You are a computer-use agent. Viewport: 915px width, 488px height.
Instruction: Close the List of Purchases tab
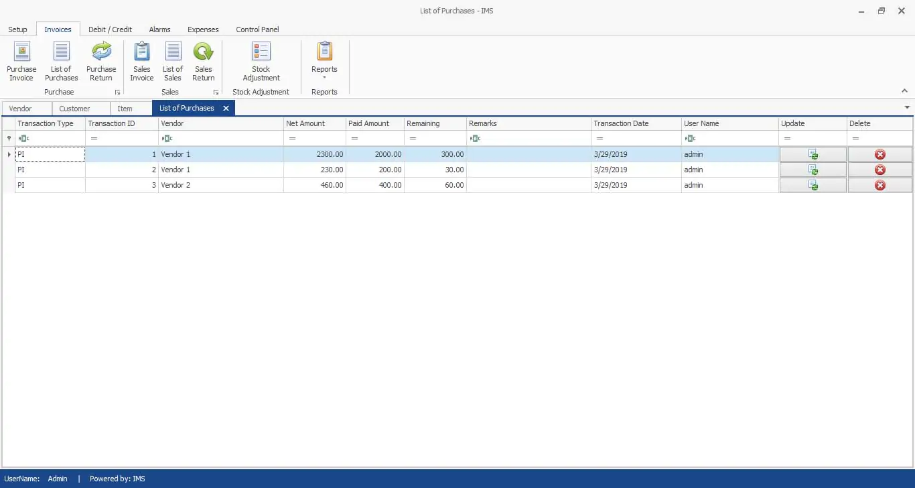pos(226,108)
